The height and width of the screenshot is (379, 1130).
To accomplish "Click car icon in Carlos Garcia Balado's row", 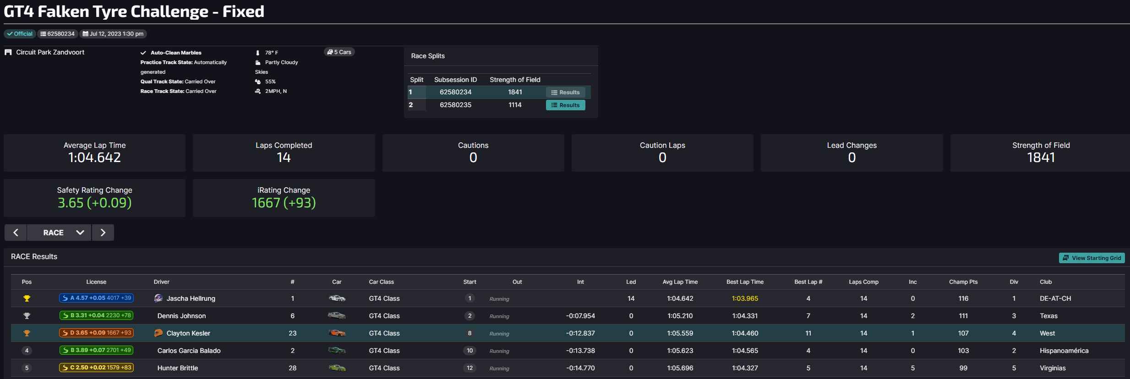I will pyautogui.click(x=337, y=351).
